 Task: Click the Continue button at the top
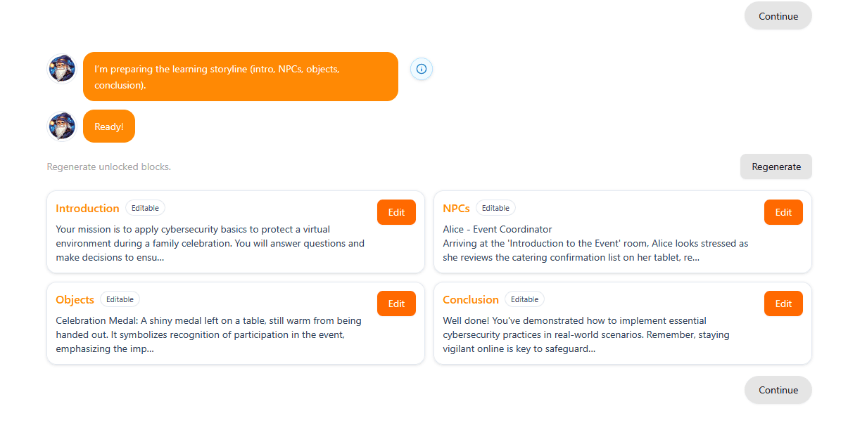pos(778,16)
